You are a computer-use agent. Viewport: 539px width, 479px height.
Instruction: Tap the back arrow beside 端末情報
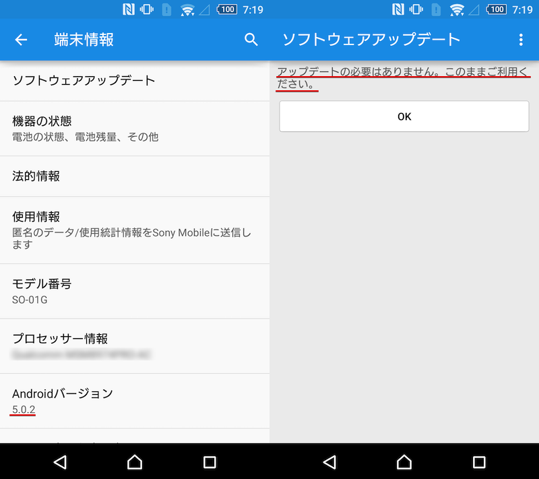(21, 40)
